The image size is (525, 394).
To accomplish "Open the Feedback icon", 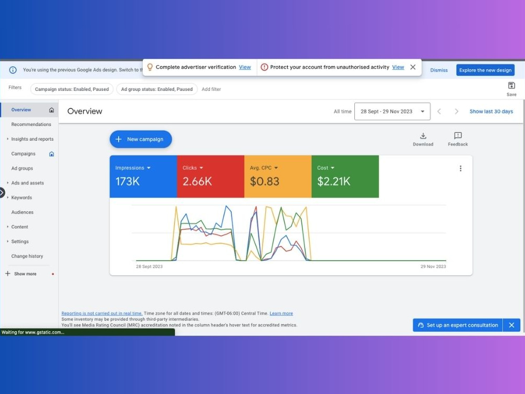I will pos(458,136).
